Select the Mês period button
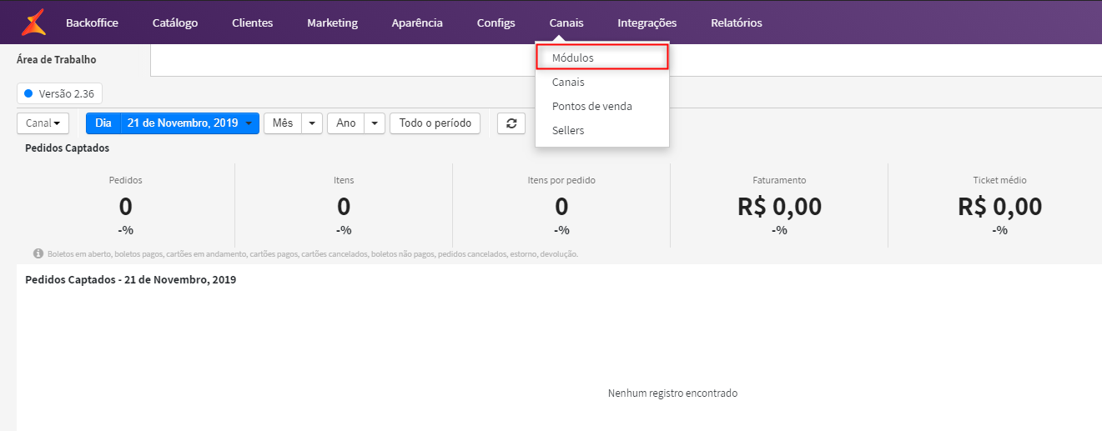The image size is (1102, 431). (283, 123)
